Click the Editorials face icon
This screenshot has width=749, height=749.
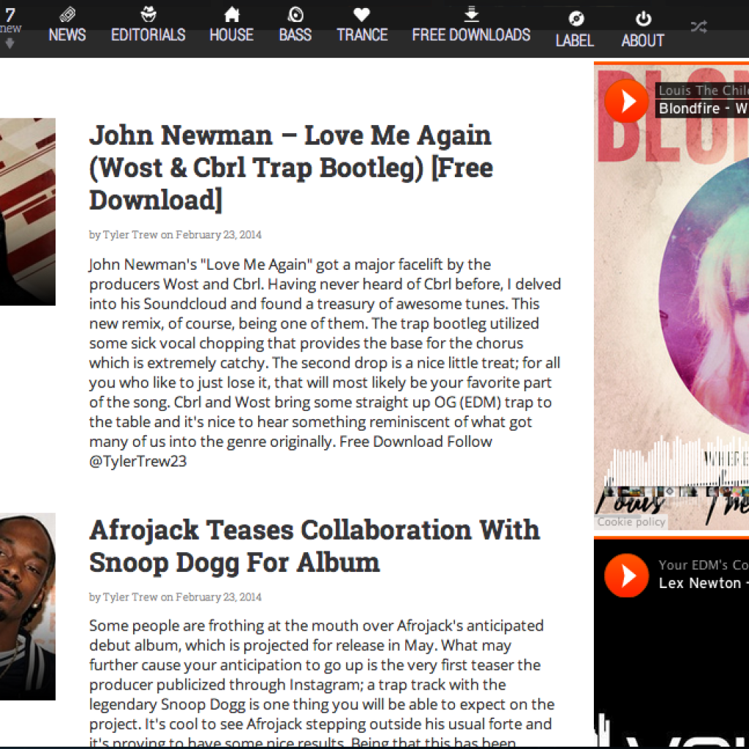(148, 14)
